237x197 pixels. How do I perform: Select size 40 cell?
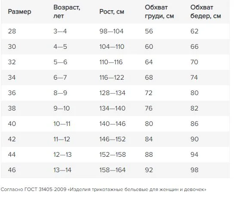click(12, 124)
